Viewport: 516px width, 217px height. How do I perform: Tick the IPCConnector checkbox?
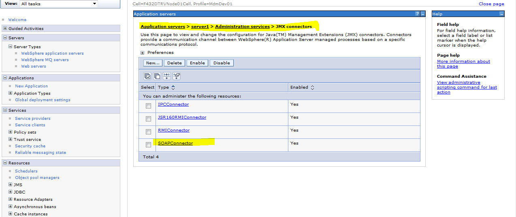coord(149,106)
